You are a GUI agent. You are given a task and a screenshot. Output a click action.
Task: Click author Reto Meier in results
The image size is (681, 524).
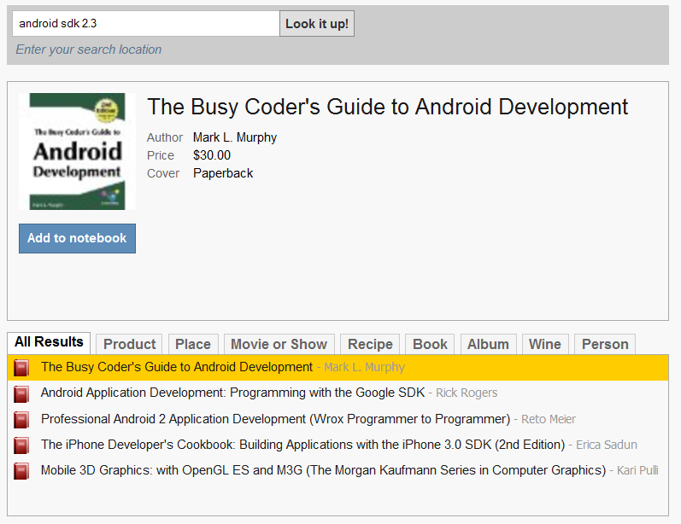pyautogui.click(x=548, y=419)
